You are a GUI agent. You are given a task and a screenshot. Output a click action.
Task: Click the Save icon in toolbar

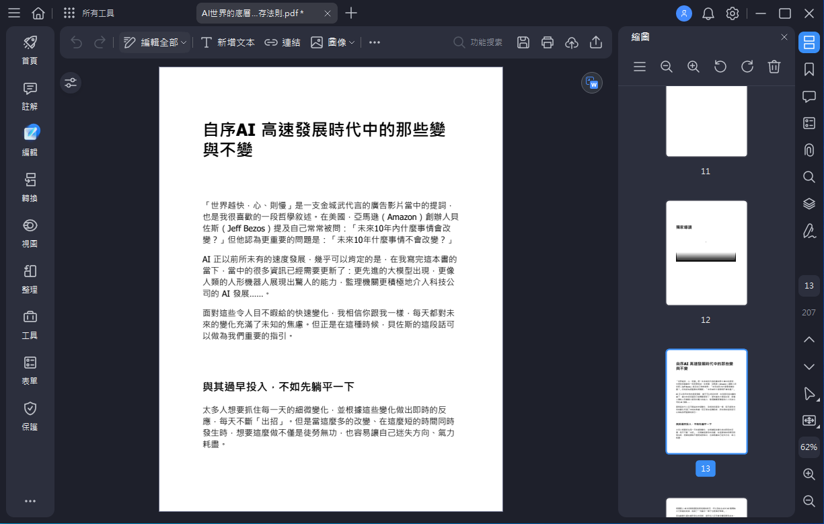coord(523,42)
